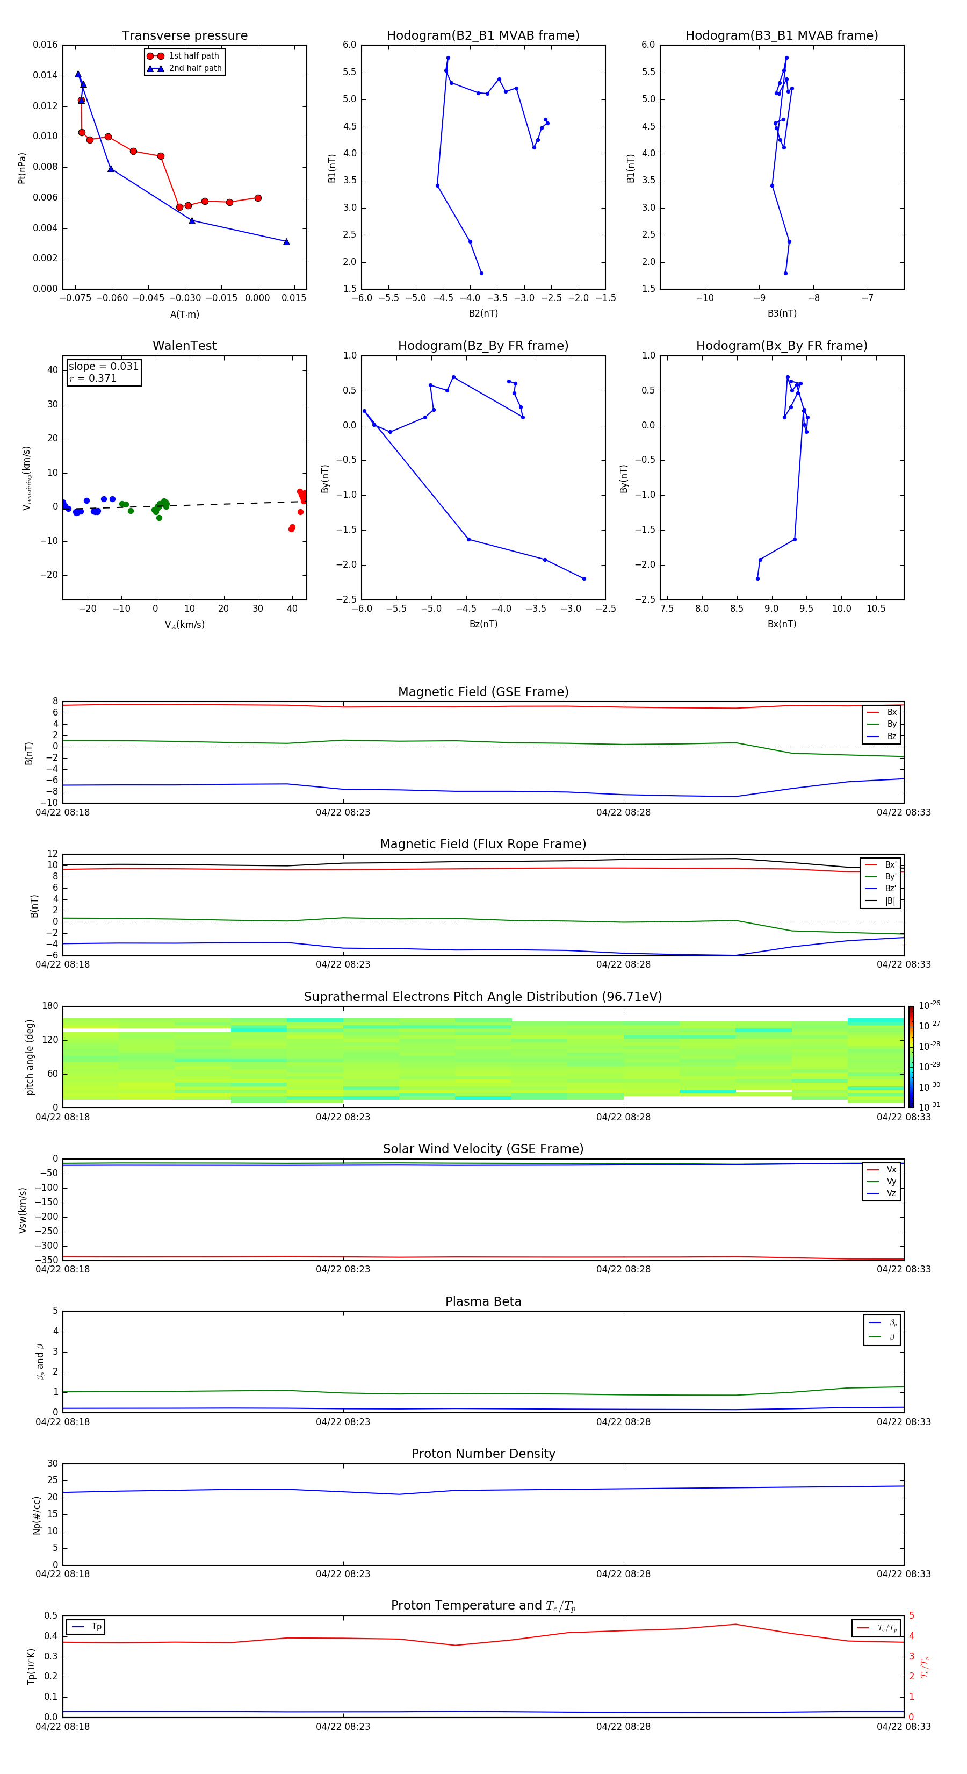Click the "B3(nT)" x-axis label
967x1774 pixels.
[782, 313]
